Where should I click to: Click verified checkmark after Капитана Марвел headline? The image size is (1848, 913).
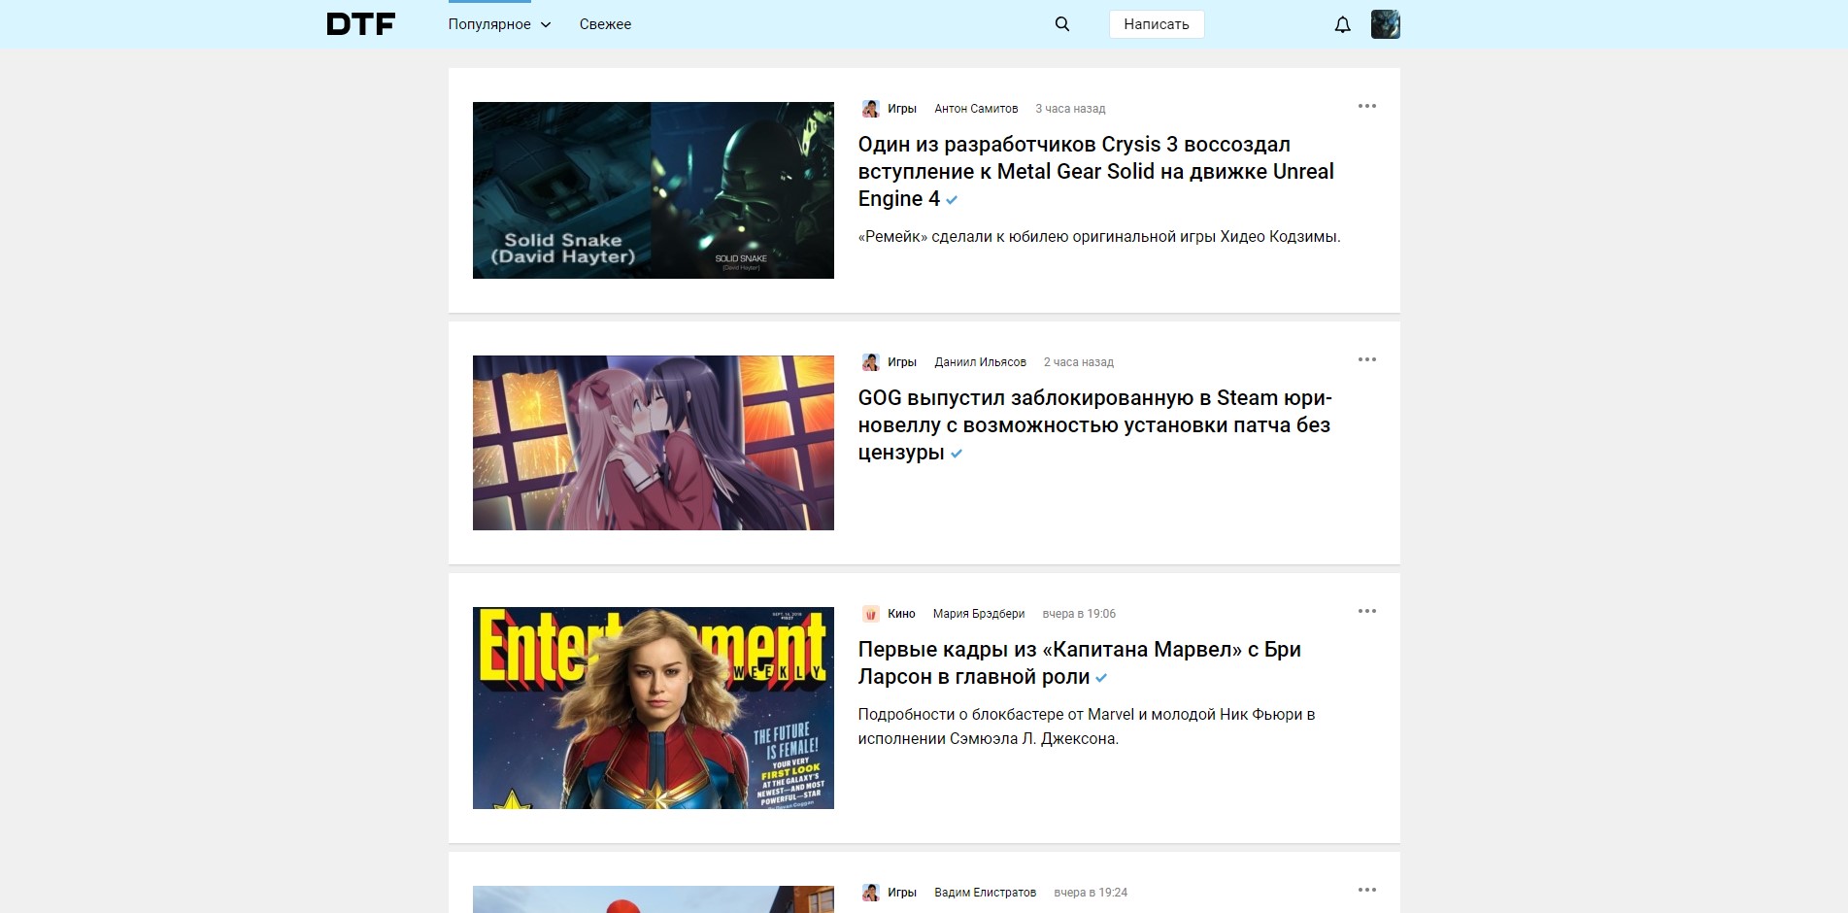[x=1101, y=678]
